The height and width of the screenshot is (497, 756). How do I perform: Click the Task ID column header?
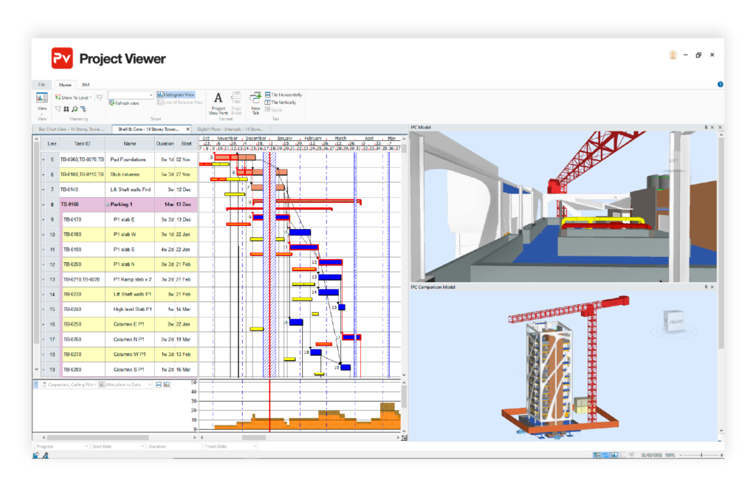tap(82, 144)
